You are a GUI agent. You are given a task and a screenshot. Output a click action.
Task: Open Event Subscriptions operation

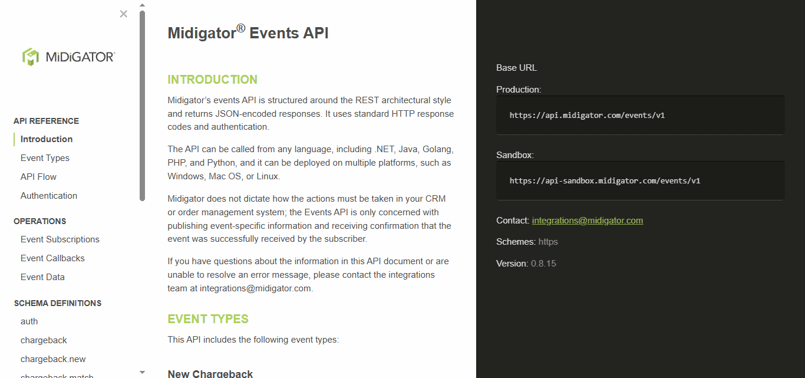[x=60, y=239]
